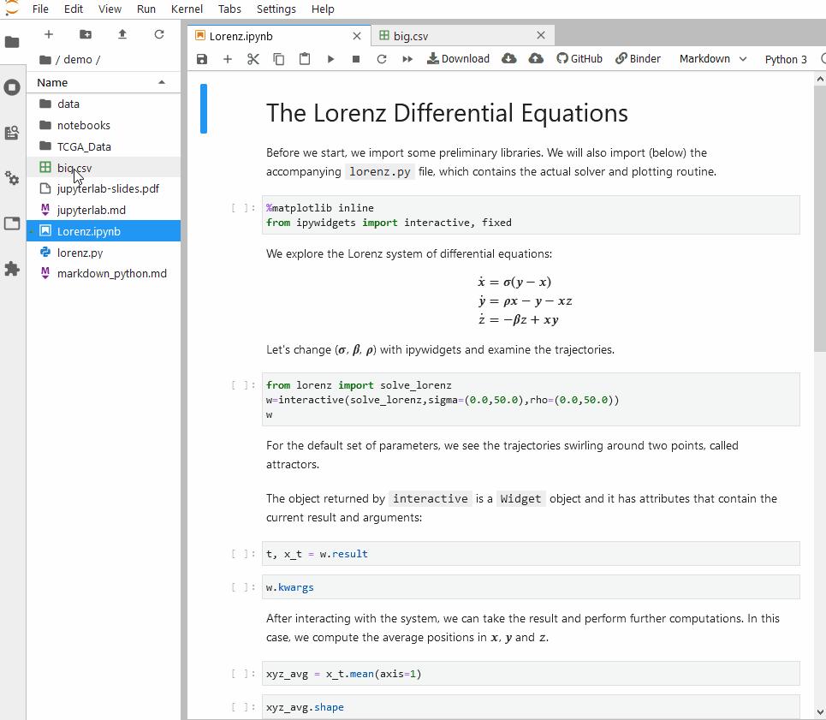The height and width of the screenshot is (720, 826).
Task: Click the Copy cells icon
Action: [279, 59]
